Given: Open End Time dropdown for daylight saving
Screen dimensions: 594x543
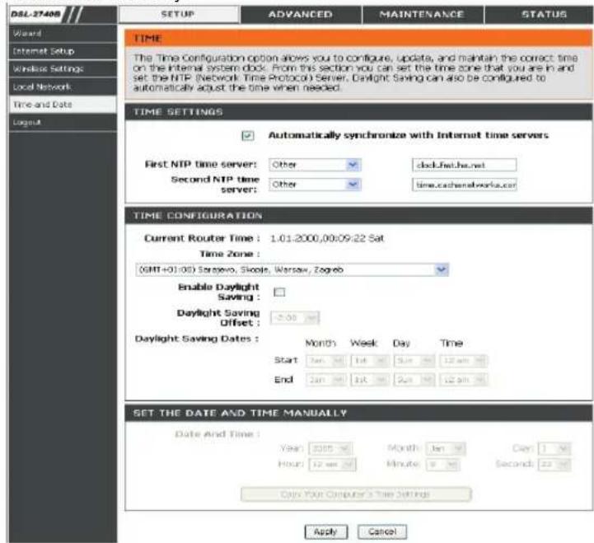Looking at the screenshot, I should click(464, 379).
